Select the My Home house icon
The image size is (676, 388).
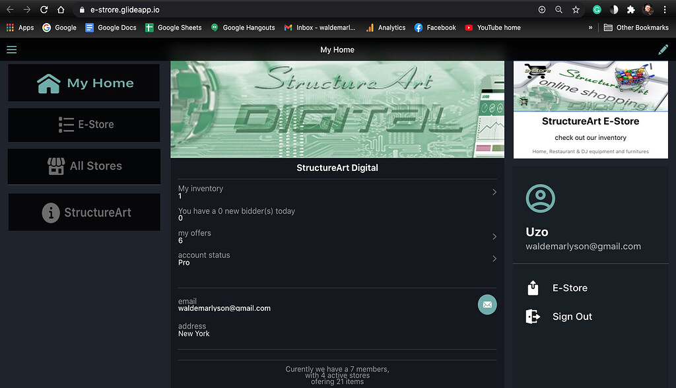pyautogui.click(x=48, y=82)
